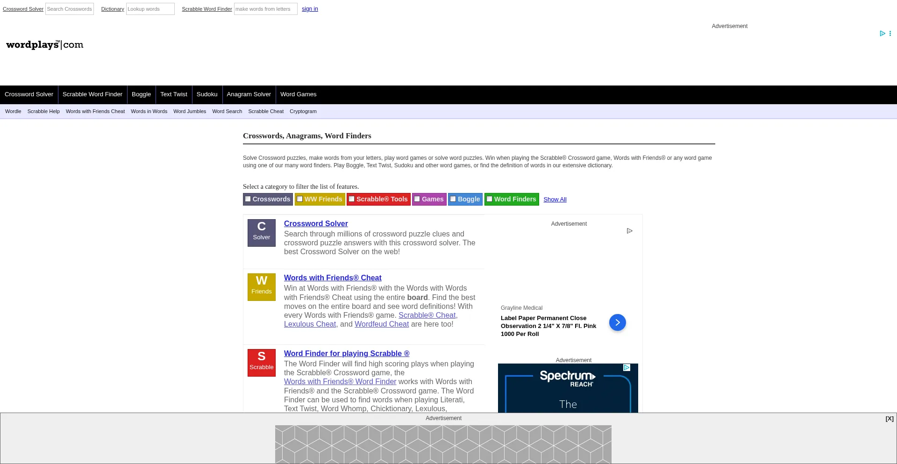
Task: Open the Anagram Solver nav item
Action: pos(249,94)
